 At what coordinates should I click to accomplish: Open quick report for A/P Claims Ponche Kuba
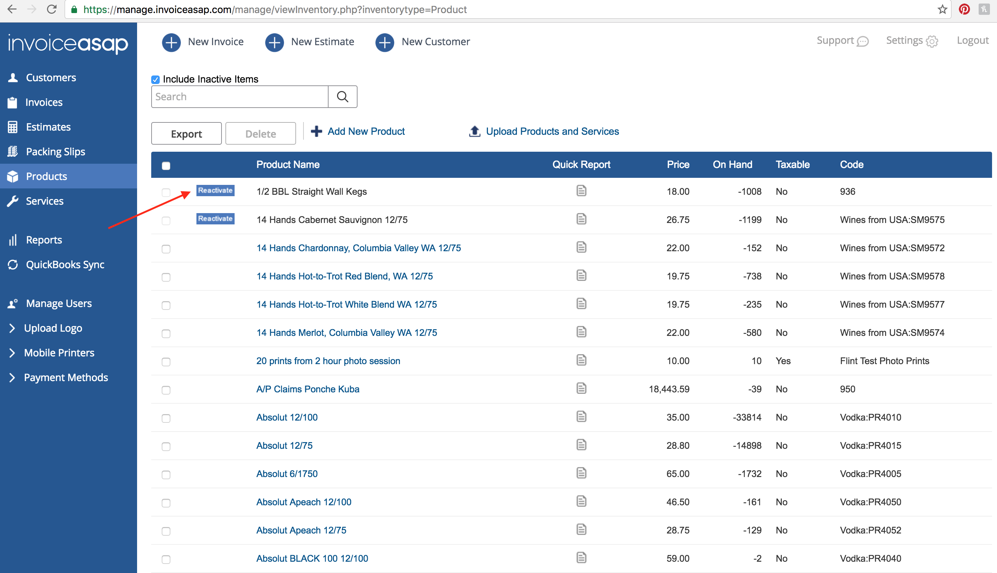581,388
